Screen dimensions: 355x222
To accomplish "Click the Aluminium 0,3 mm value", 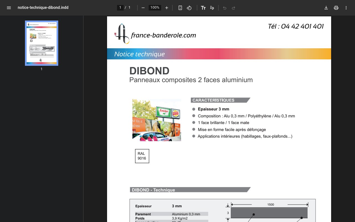I will (x=186, y=214).
